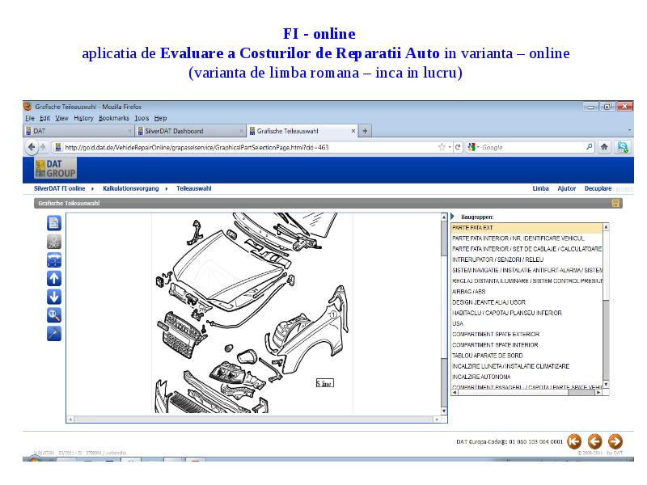Click the yellow save icon in Grafische Teileauswahl bar

(x=615, y=203)
